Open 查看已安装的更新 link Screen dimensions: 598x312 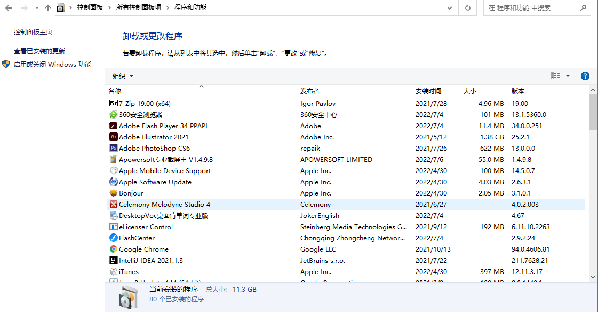pos(39,51)
